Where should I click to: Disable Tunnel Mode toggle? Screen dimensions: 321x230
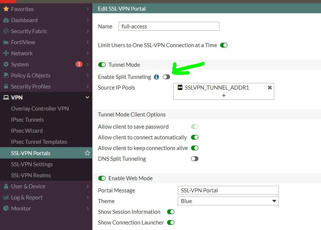pos(102,65)
